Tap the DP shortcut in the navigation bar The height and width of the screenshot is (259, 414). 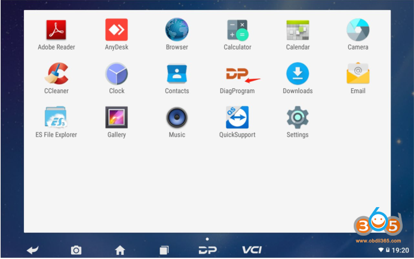click(208, 250)
